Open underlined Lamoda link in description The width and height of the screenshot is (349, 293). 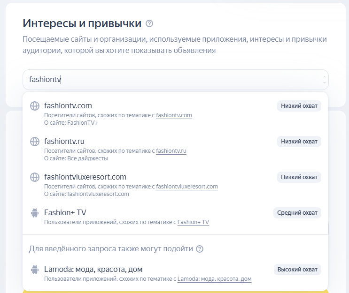[x=214, y=279]
